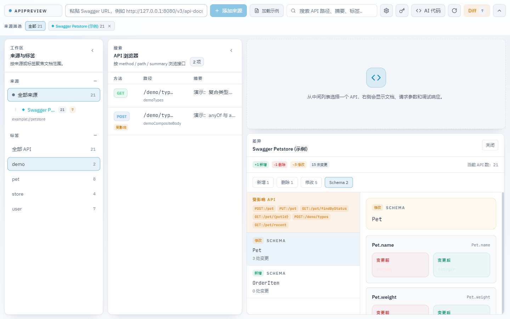Click the orange 7 diff badge on Swagger source
Viewport: 510px width, 319px height.
click(73, 110)
